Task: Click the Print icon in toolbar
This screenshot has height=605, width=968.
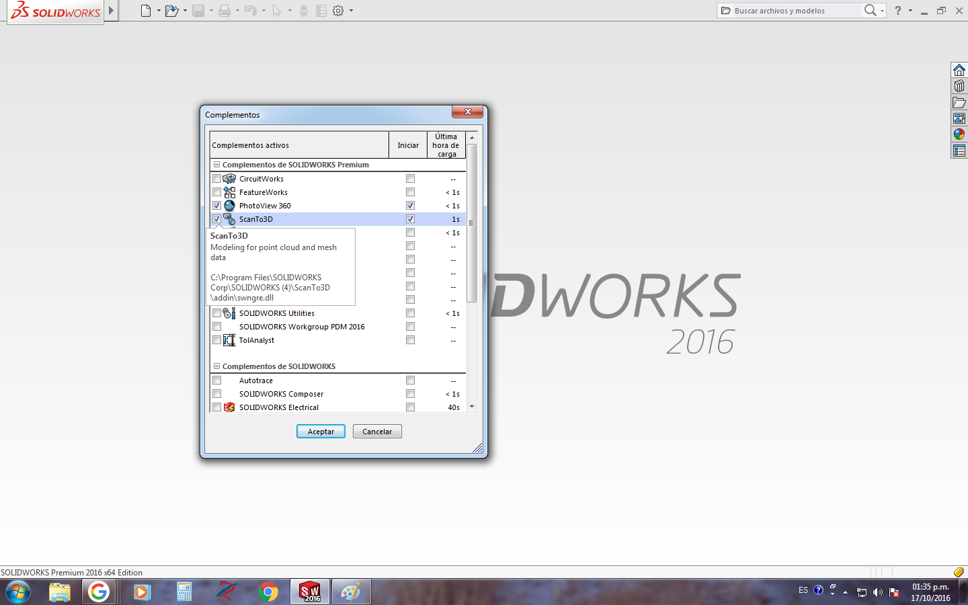Action: 225,11
